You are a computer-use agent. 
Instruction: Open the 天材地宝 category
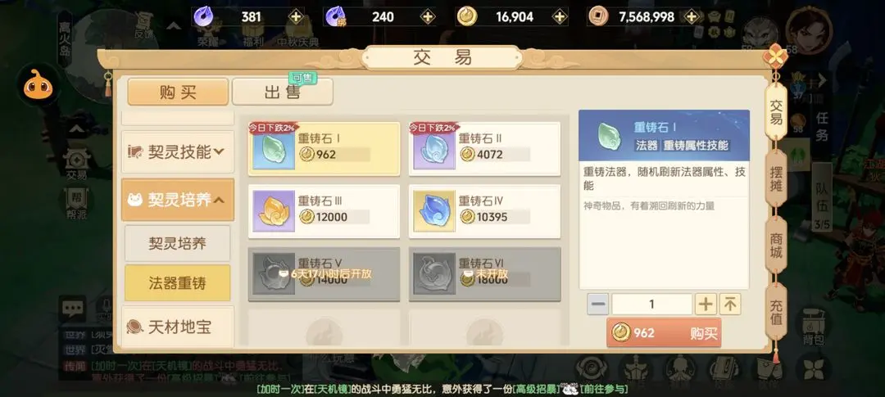click(178, 327)
